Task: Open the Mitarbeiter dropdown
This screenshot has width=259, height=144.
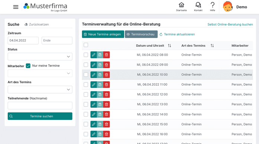Action: (x=40, y=73)
